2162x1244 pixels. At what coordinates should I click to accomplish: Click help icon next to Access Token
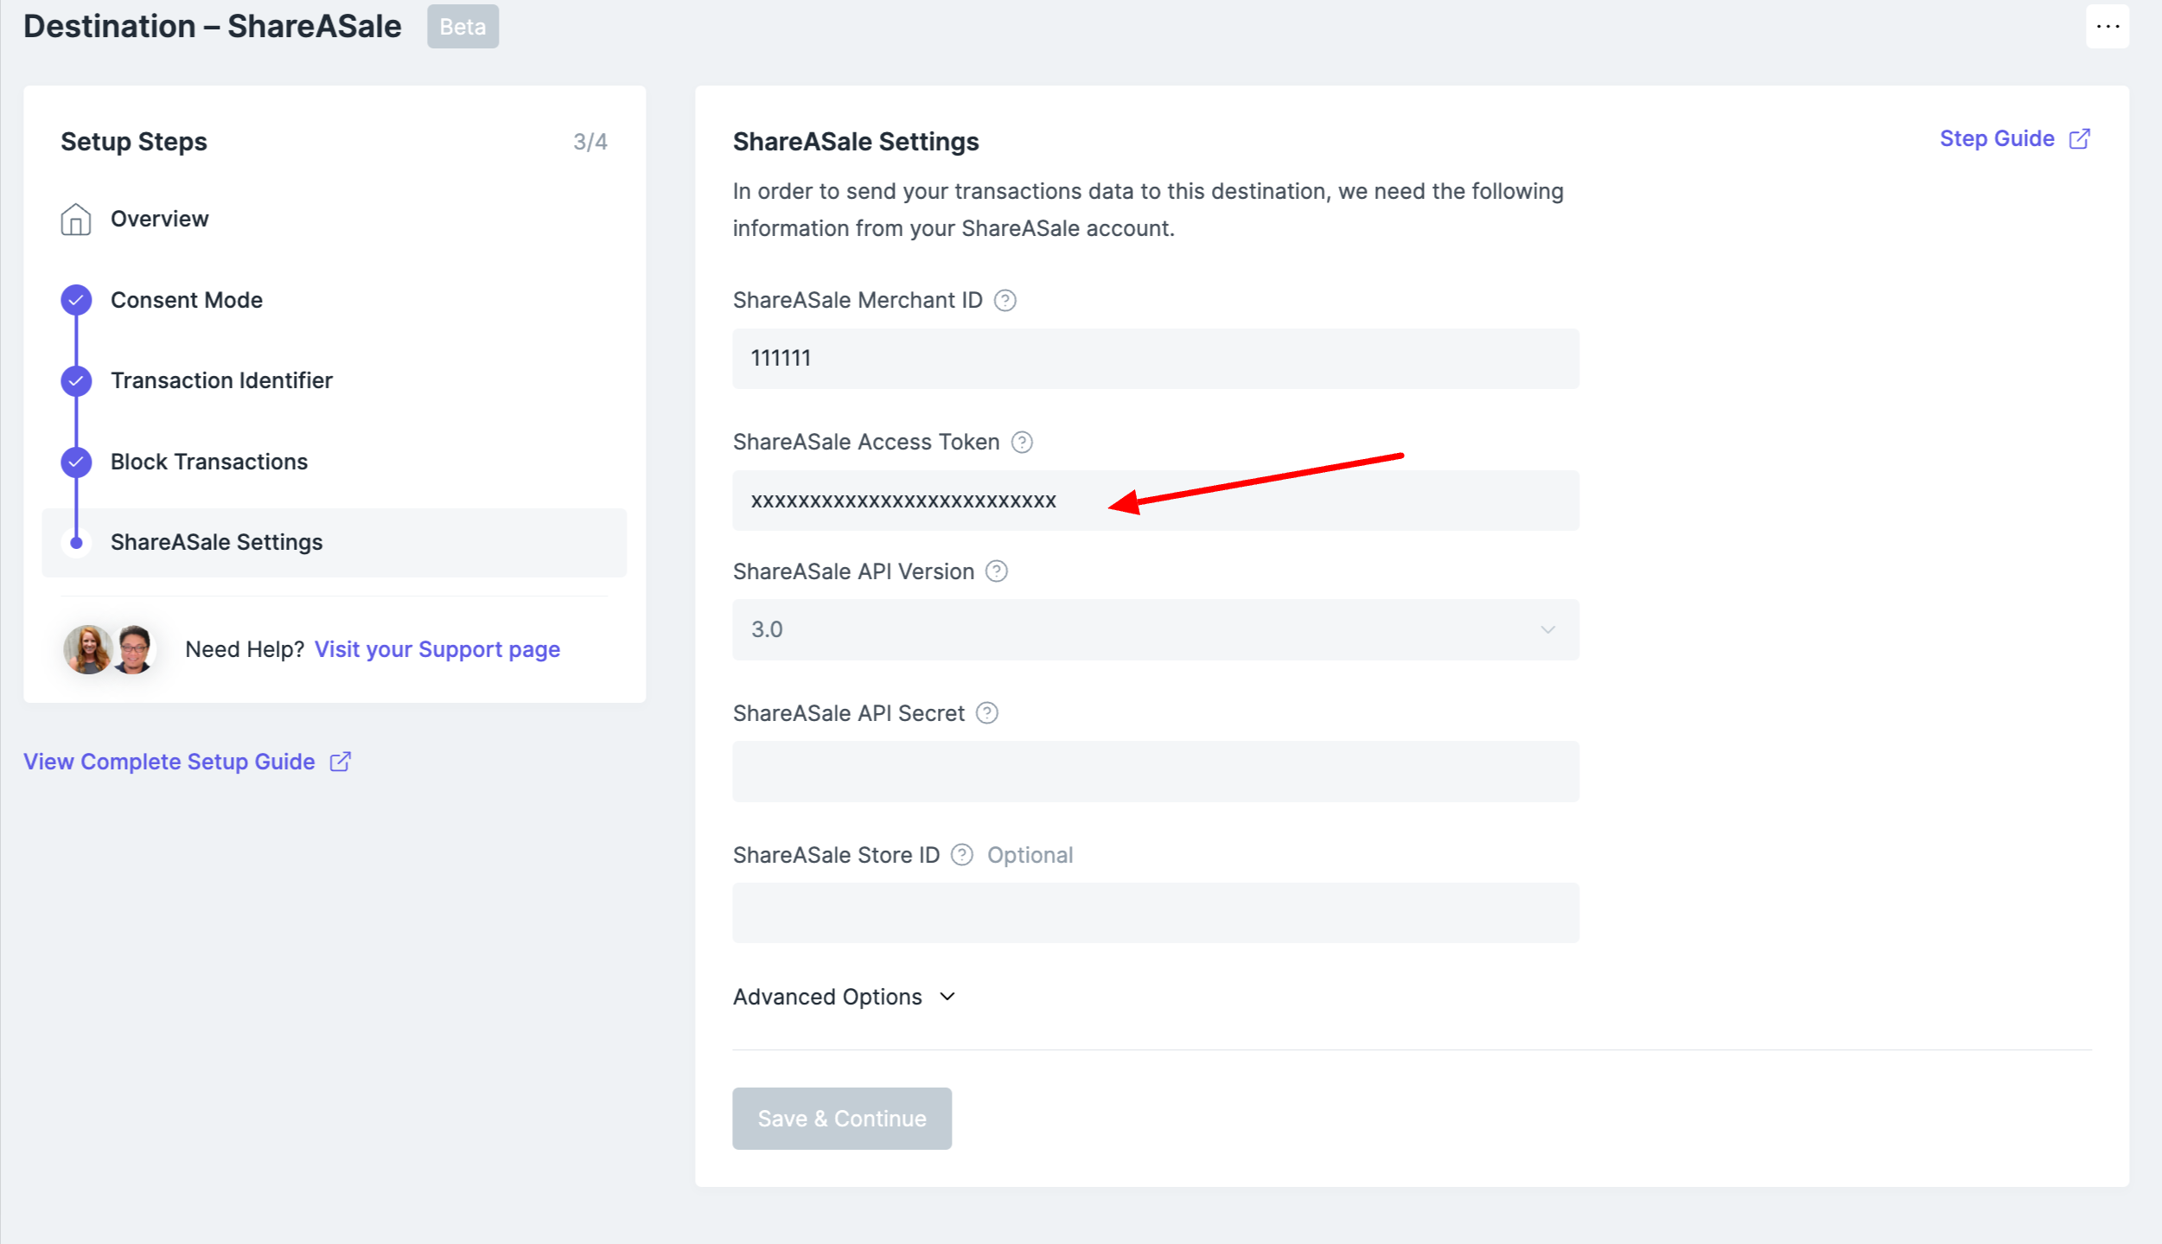[1022, 442]
